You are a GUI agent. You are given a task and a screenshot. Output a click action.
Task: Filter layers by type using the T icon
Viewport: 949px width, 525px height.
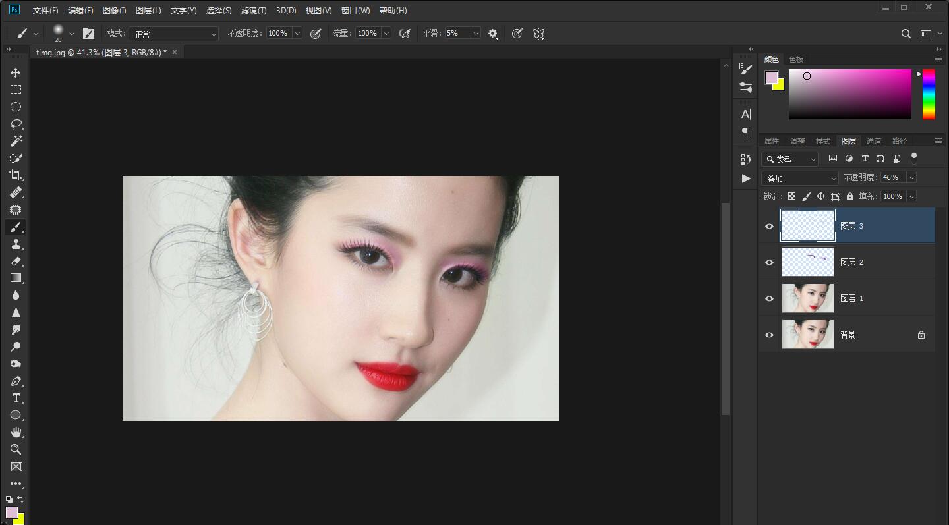[865, 159]
